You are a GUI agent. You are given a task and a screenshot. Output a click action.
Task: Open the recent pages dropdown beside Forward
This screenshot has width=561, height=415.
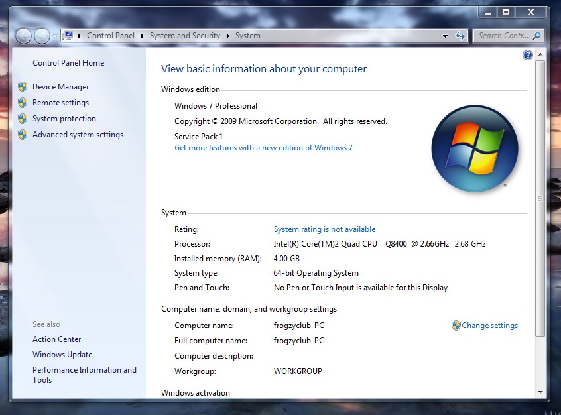click(x=55, y=36)
